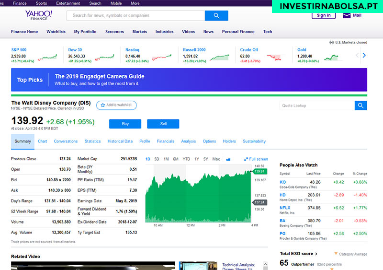The width and height of the screenshot is (383, 270).
Task: Select the 5Y chart range
Action: 206,159
